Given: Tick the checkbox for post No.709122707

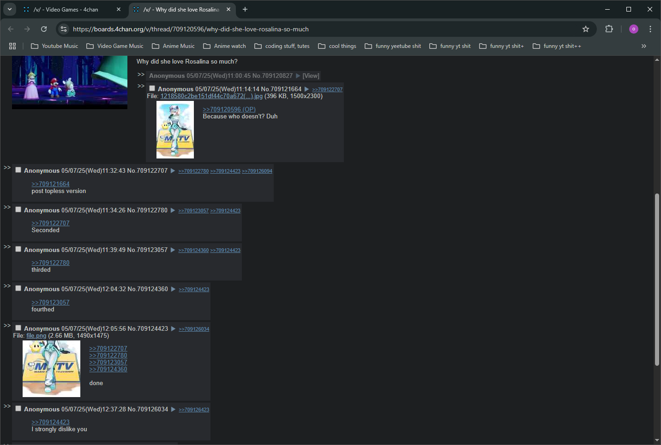Looking at the screenshot, I should pos(18,170).
